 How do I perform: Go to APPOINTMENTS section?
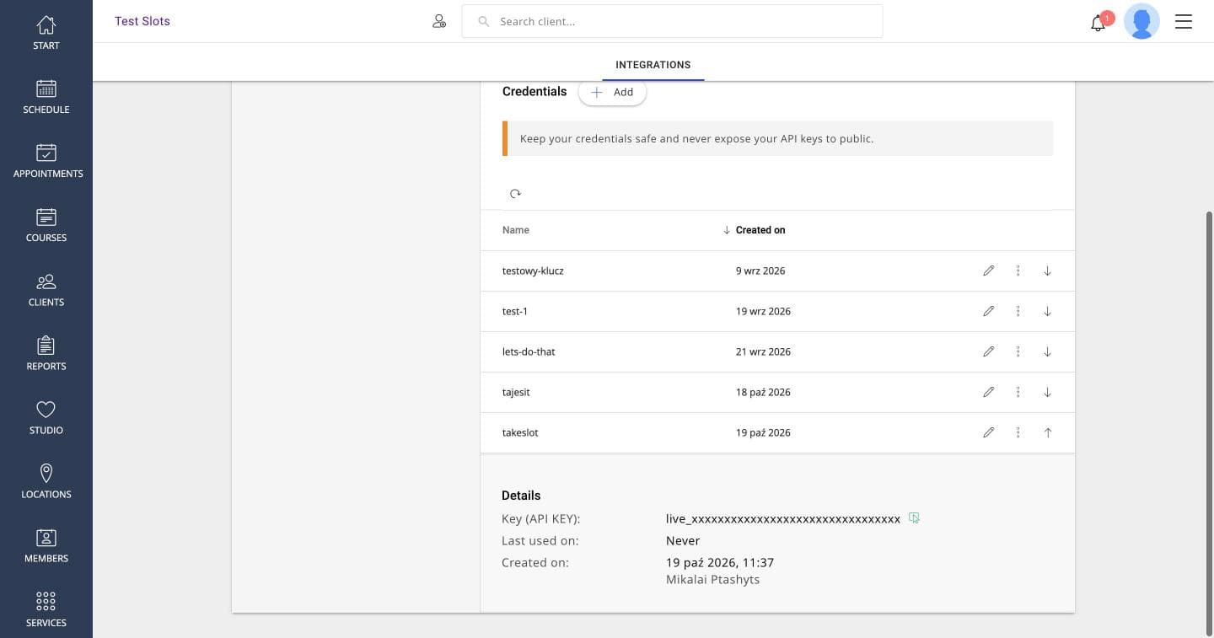(x=46, y=161)
